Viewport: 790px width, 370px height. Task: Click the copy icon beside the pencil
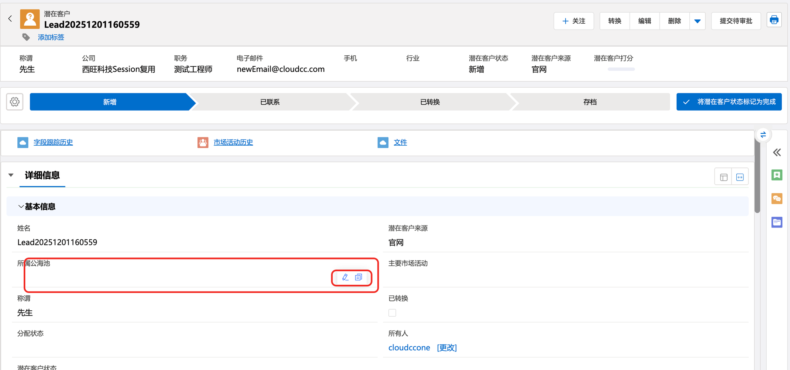tap(358, 278)
